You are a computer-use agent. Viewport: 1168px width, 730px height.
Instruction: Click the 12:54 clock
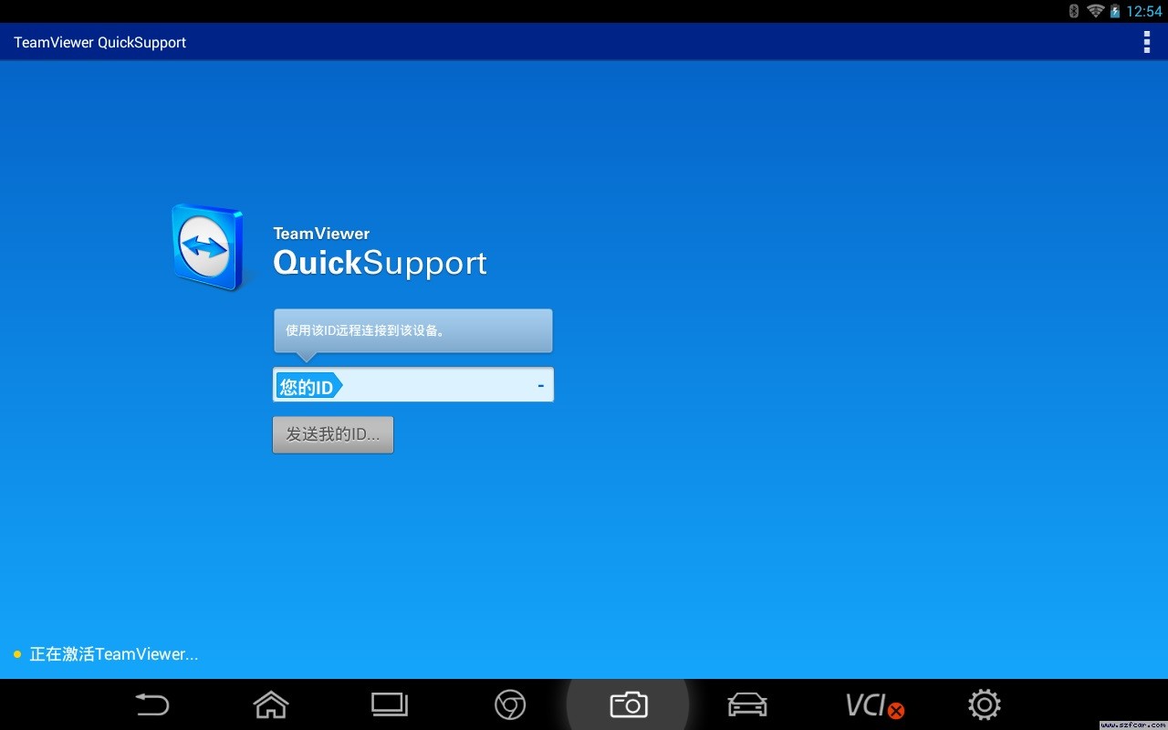tap(1144, 11)
